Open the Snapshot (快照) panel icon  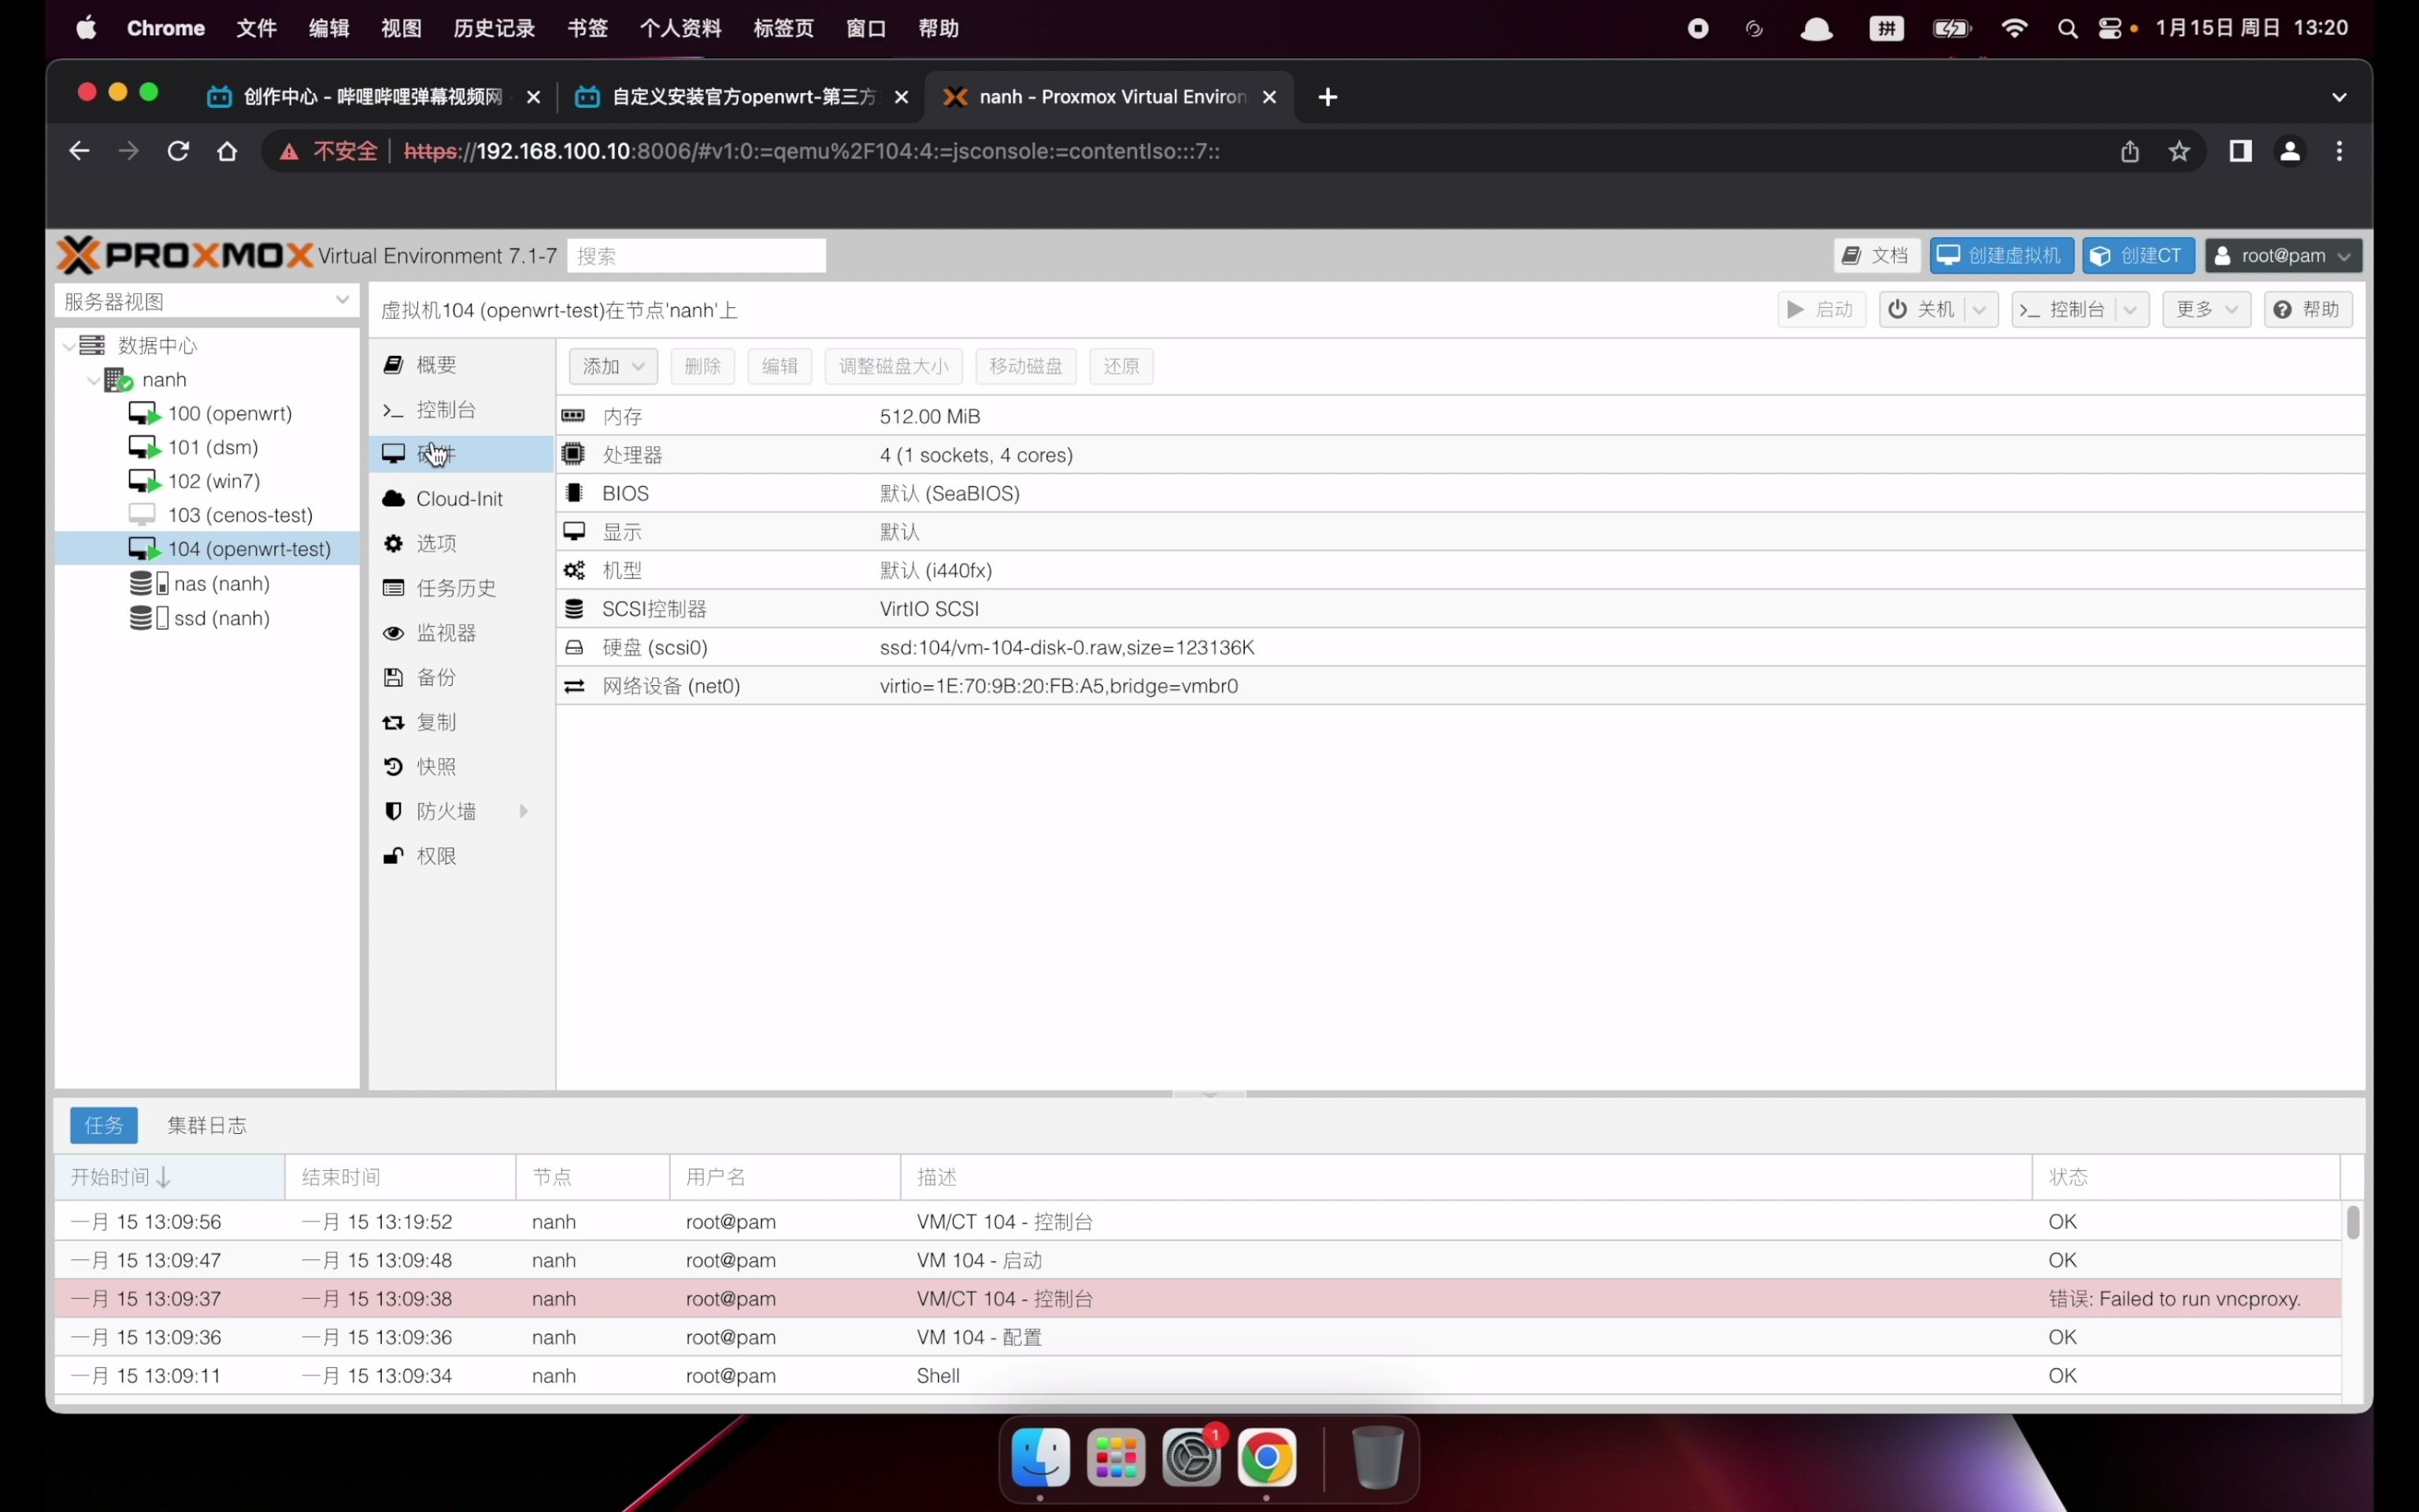(x=393, y=766)
